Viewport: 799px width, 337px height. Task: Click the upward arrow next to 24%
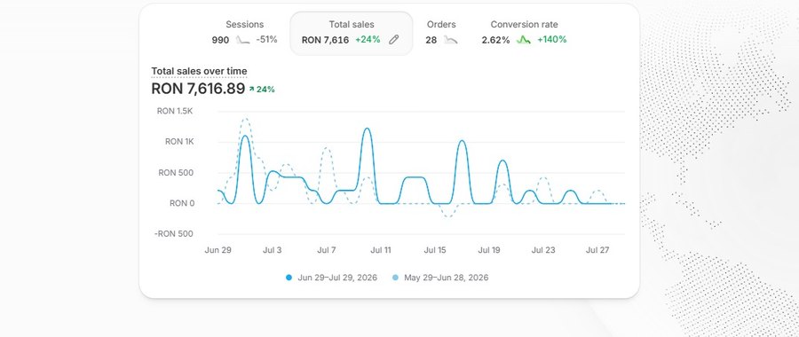click(x=251, y=89)
